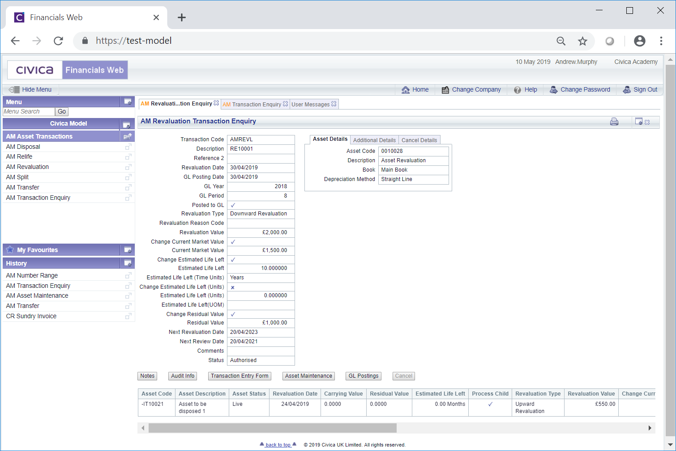The image size is (676, 451).
Task: Switch to the Additional Details tab
Action: coord(374,140)
